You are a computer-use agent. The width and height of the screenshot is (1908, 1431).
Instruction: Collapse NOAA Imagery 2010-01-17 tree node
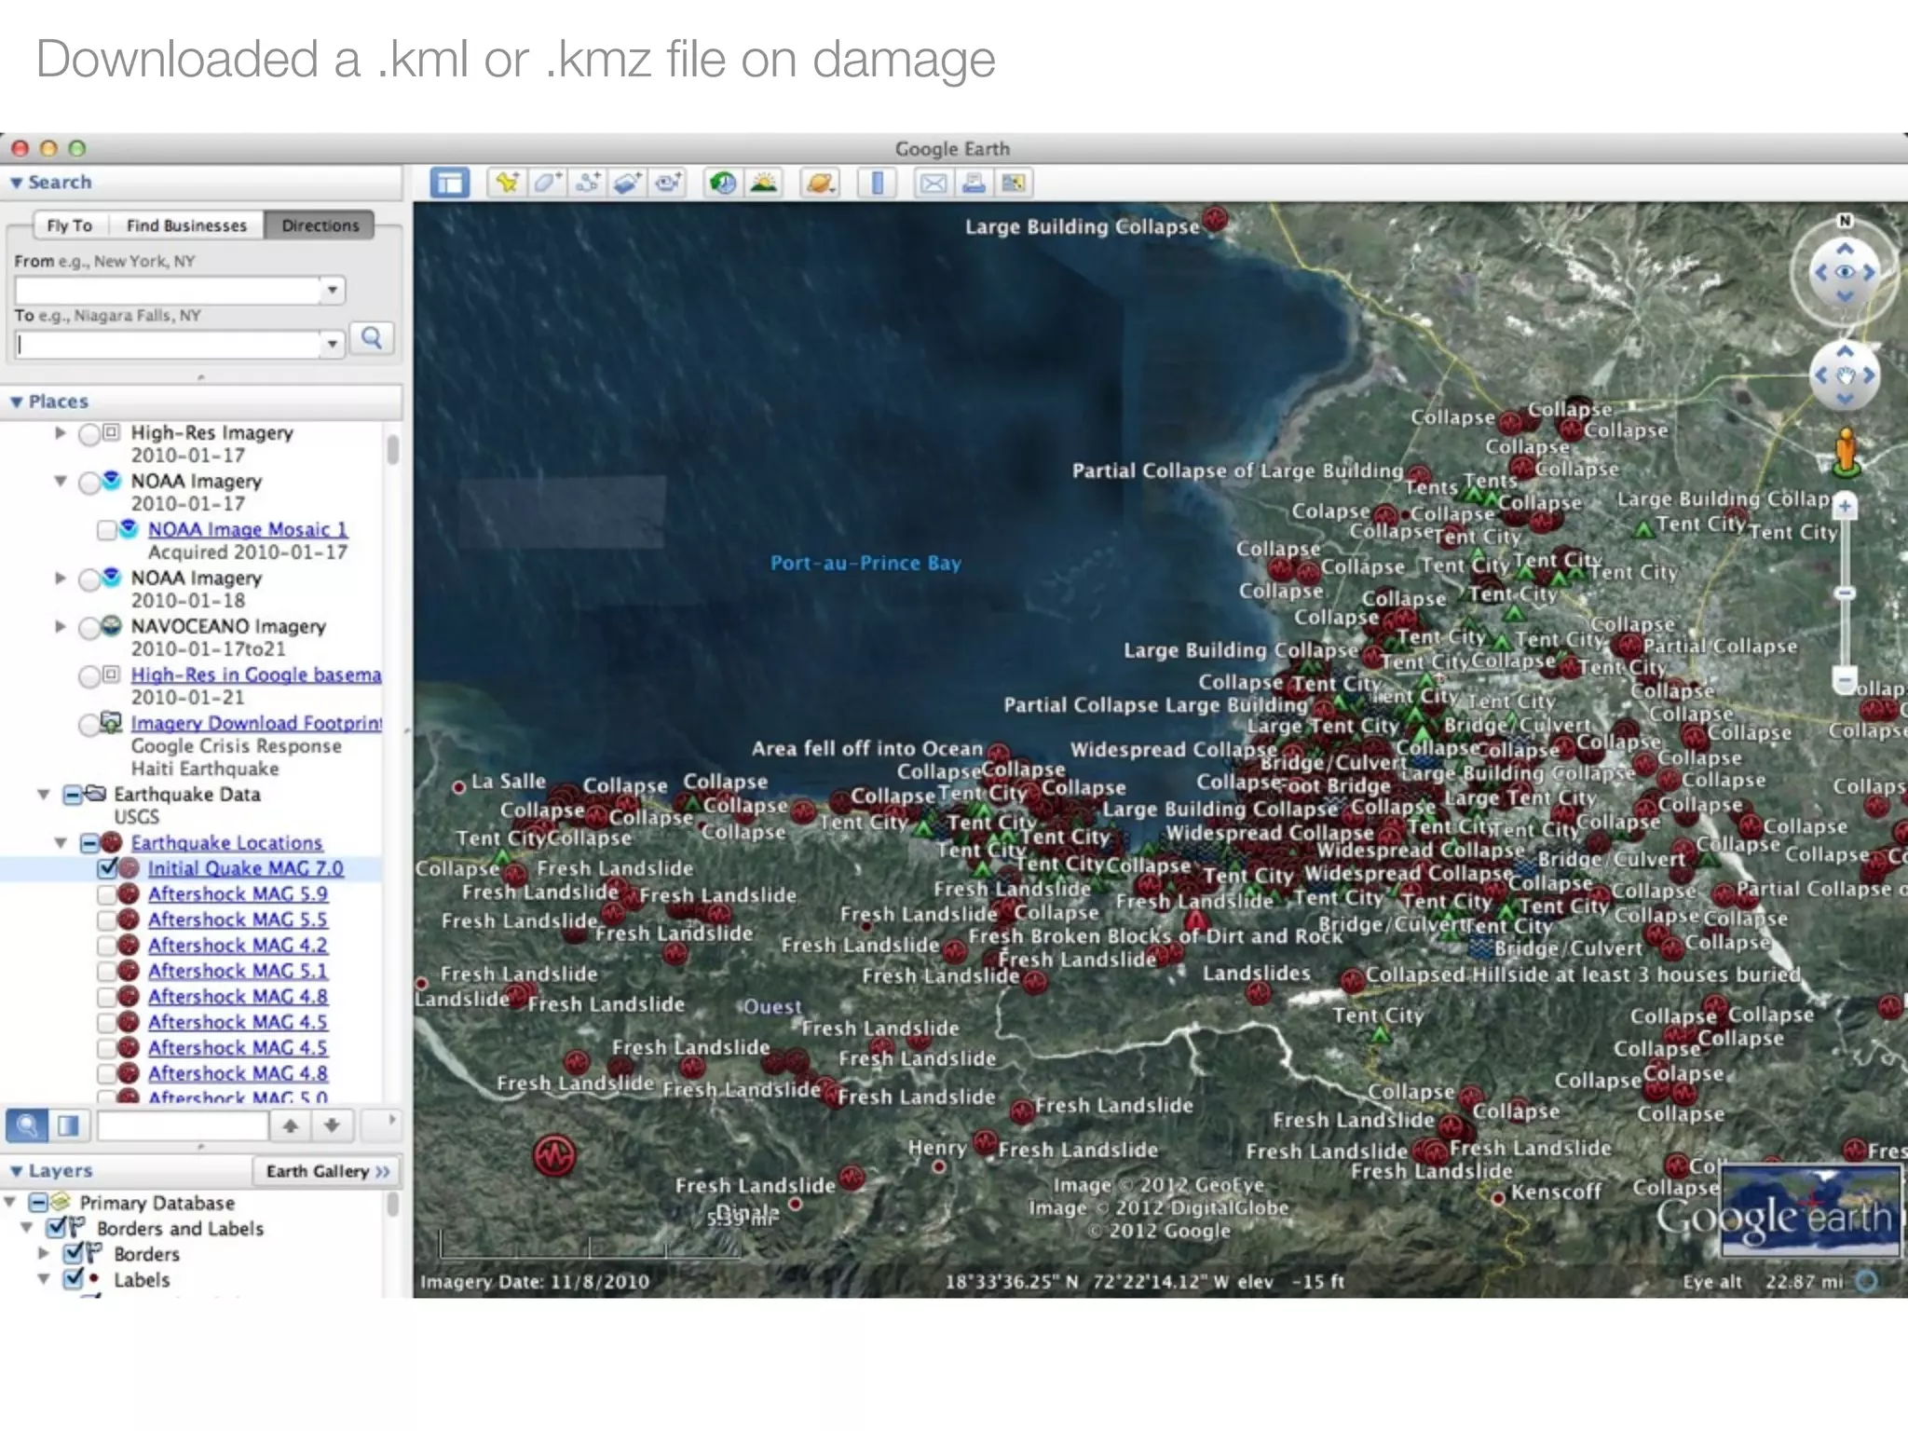point(61,482)
